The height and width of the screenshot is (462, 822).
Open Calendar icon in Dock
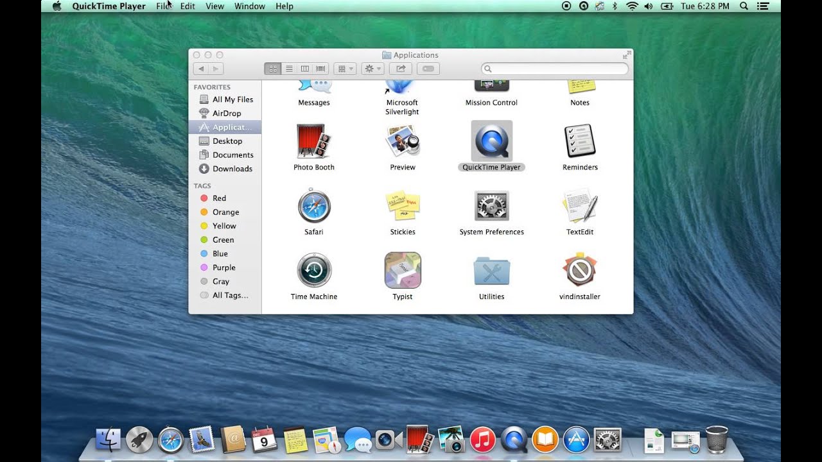tap(264, 440)
